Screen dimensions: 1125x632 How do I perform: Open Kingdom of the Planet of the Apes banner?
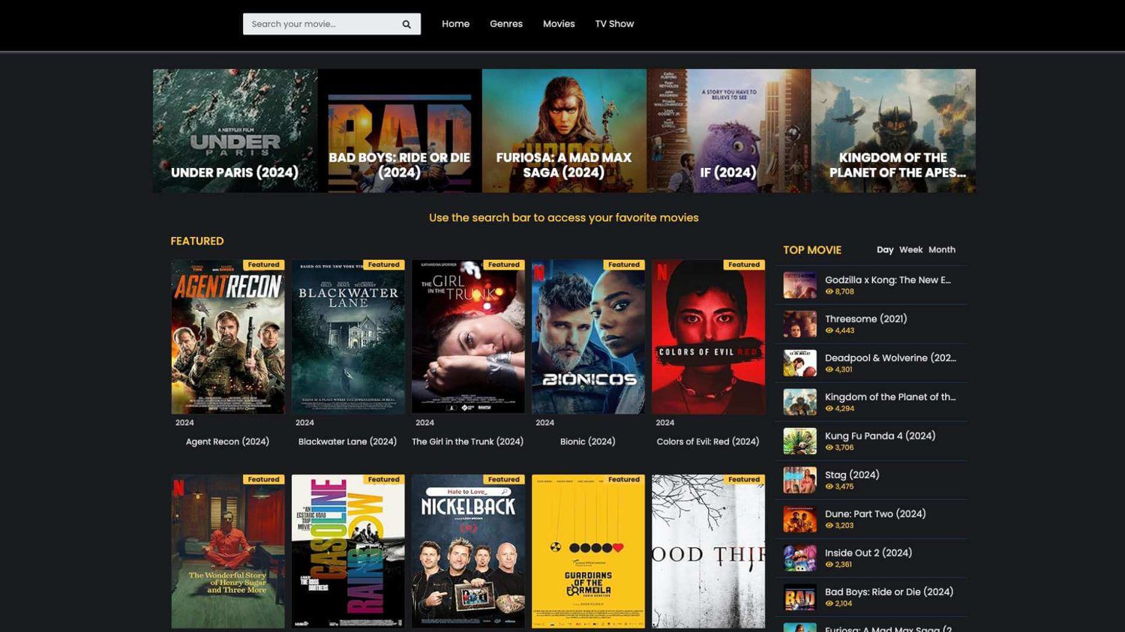[893, 131]
